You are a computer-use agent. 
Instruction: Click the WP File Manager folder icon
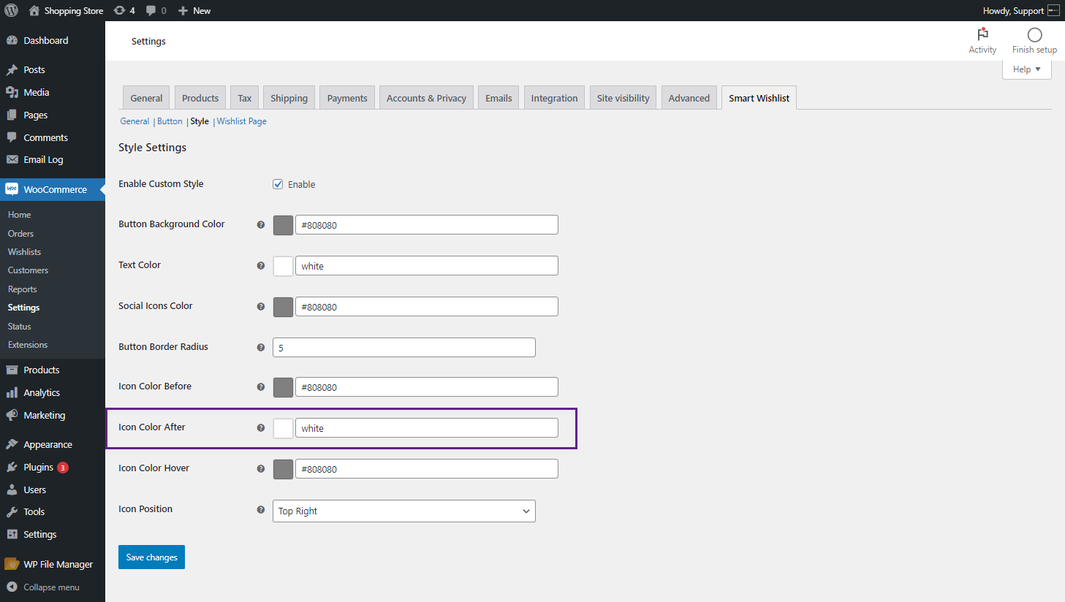click(x=11, y=564)
